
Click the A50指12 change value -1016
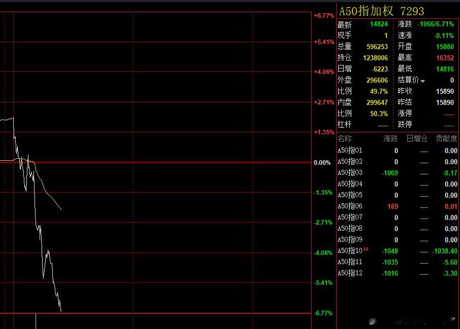(390, 273)
